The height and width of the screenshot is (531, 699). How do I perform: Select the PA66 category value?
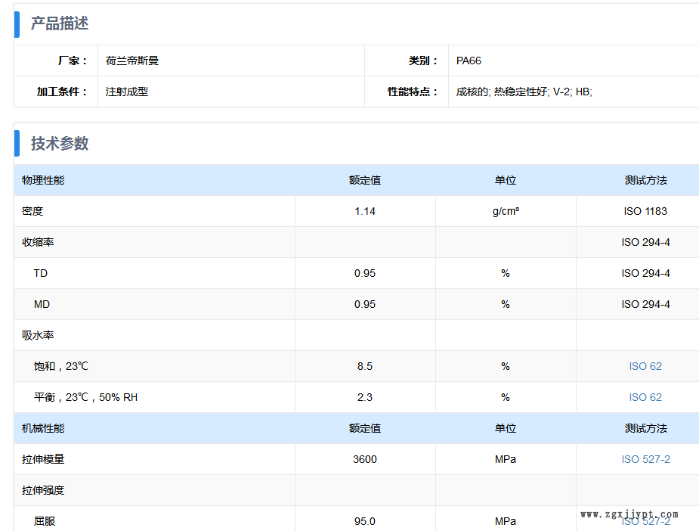coord(469,61)
